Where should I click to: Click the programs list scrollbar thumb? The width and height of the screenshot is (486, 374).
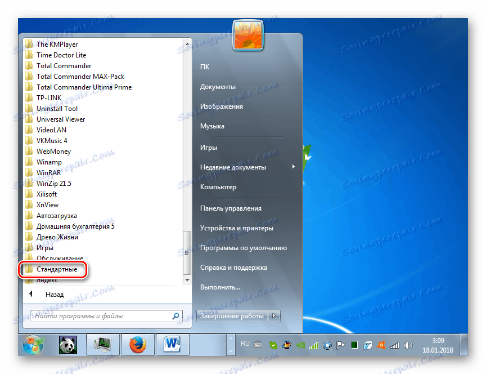coord(187,252)
